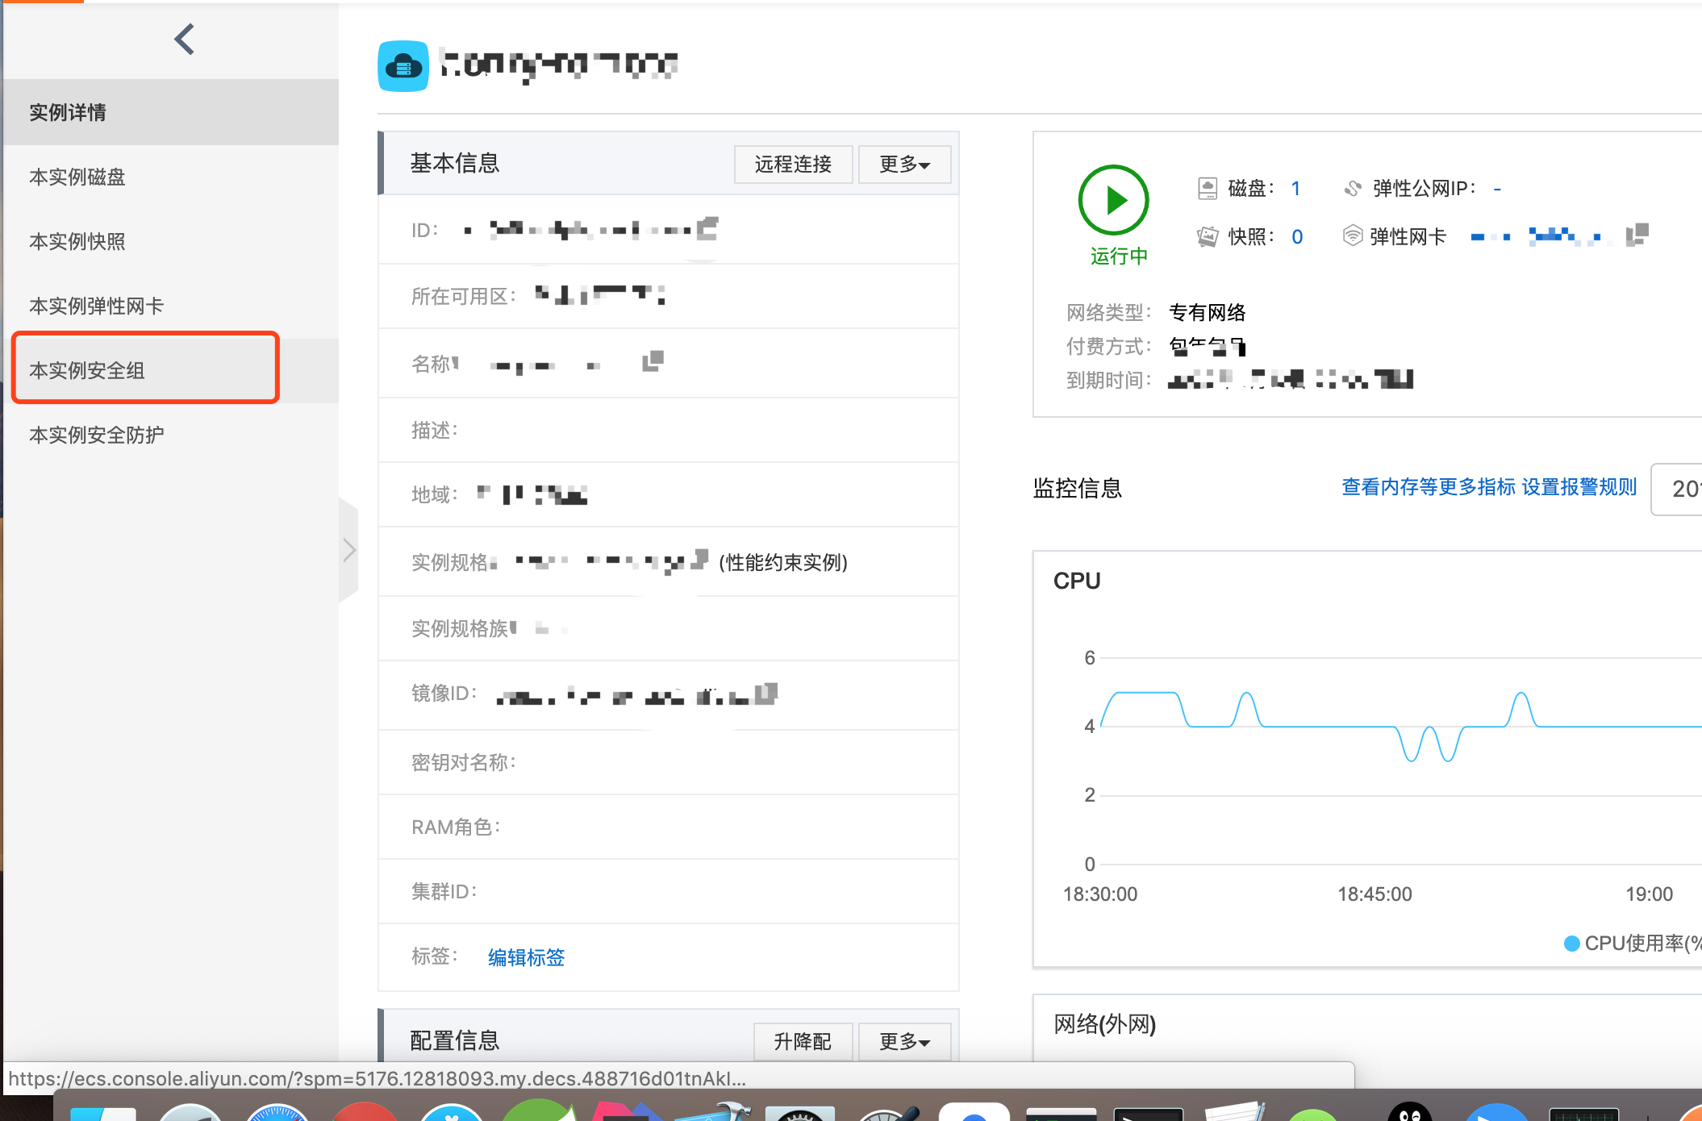The width and height of the screenshot is (1702, 1121).
Task: Click the 升降配 button
Action: pos(803,1041)
